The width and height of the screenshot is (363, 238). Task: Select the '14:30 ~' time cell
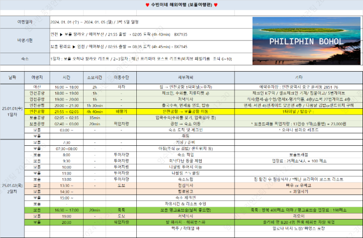[66, 192]
